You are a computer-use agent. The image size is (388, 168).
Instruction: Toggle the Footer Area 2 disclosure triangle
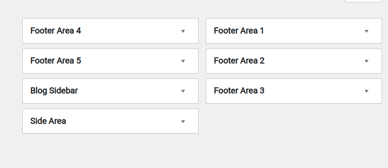367,61
